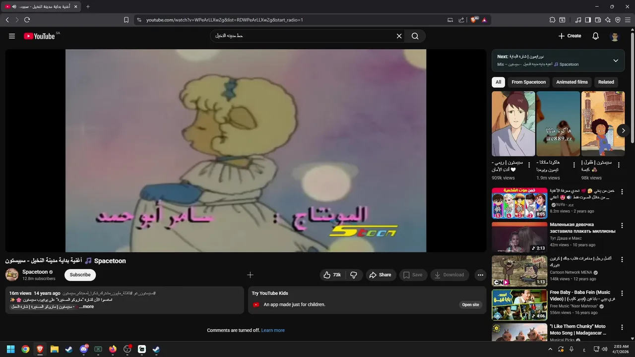Click the magnifier search button
635x357 pixels.
pyautogui.click(x=415, y=36)
